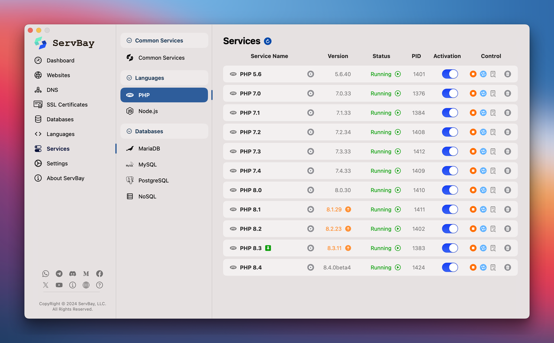Toggle activation switch for PHP 8.4
The width and height of the screenshot is (554, 343).
[450, 267]
